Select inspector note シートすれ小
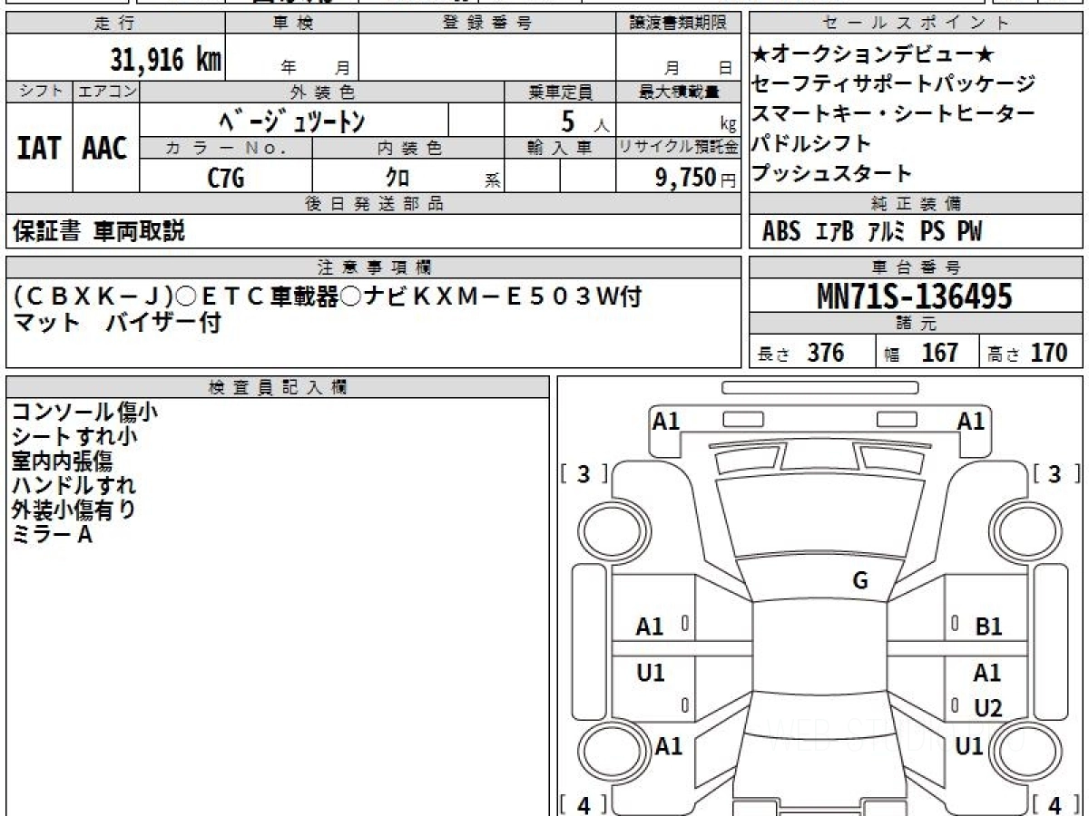1089x816 pixels. (x=74, y=436)
